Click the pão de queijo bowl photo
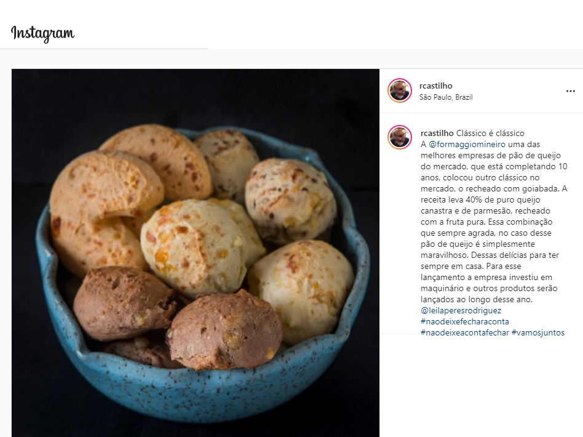The image size is (583, 437). tap(196, 253)
